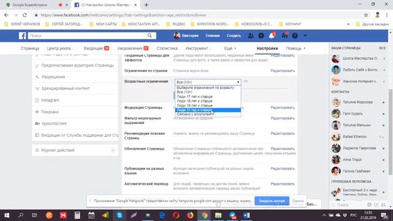Open notifications bell icon
Image resolution: width=393 pixels, height=221 pixels.
(271, 36)
